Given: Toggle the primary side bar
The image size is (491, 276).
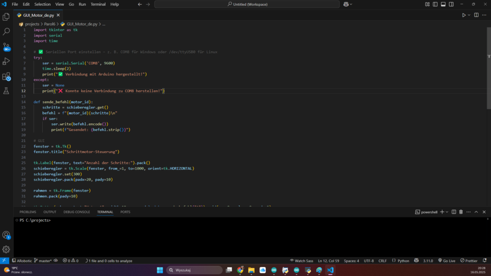Looking at the screenshot, I should tap(435, 4).
